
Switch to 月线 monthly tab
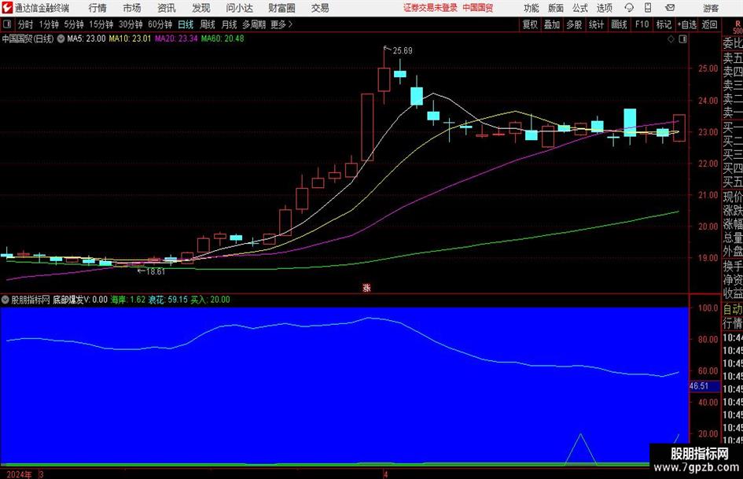229,24
